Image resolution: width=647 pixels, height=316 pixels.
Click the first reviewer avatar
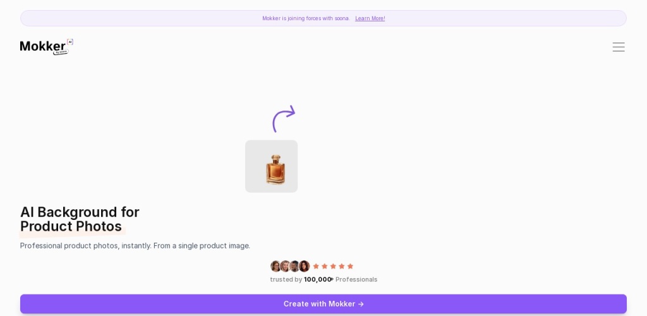(x=275, y=266)
